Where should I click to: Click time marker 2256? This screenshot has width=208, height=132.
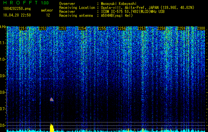pyautogui.click(x=122, y=28)
